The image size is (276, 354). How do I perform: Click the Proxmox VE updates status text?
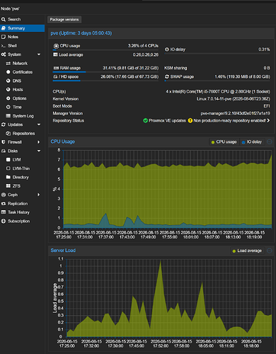pos(167,120)
